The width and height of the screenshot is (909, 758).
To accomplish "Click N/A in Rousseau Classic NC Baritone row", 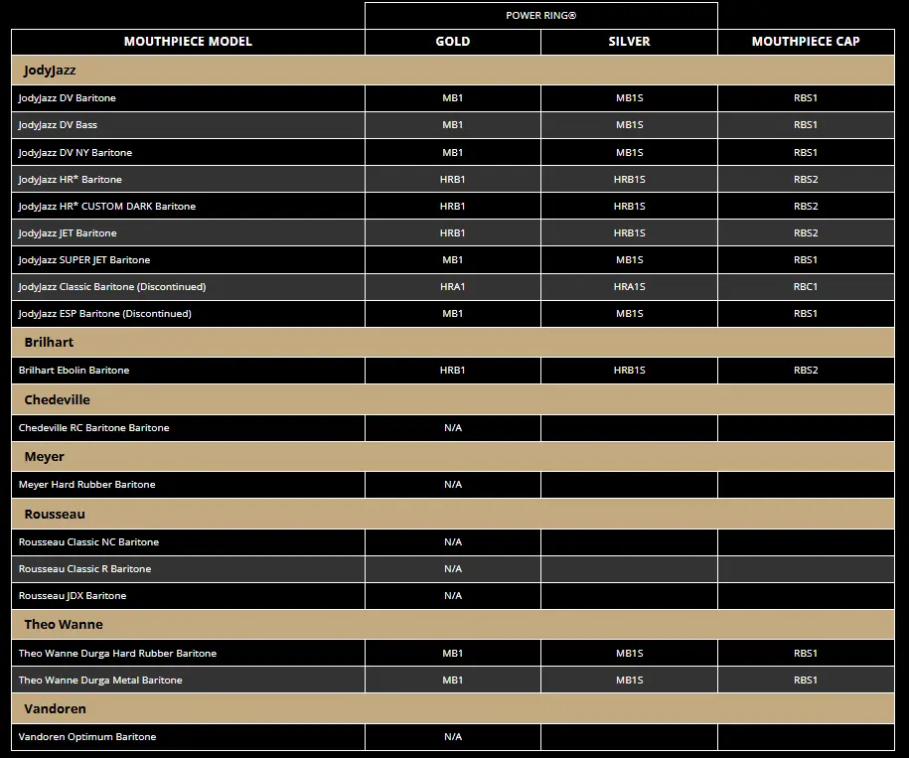I will (453, 541).
